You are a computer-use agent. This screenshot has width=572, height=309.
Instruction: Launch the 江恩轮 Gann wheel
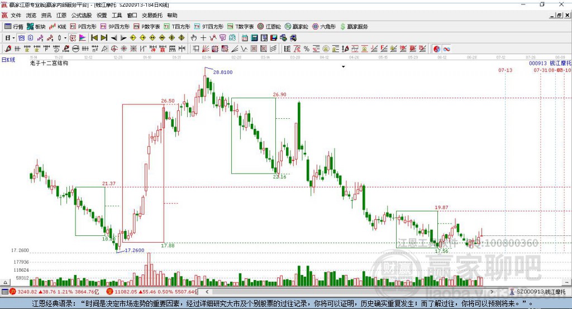click(269, 27)
